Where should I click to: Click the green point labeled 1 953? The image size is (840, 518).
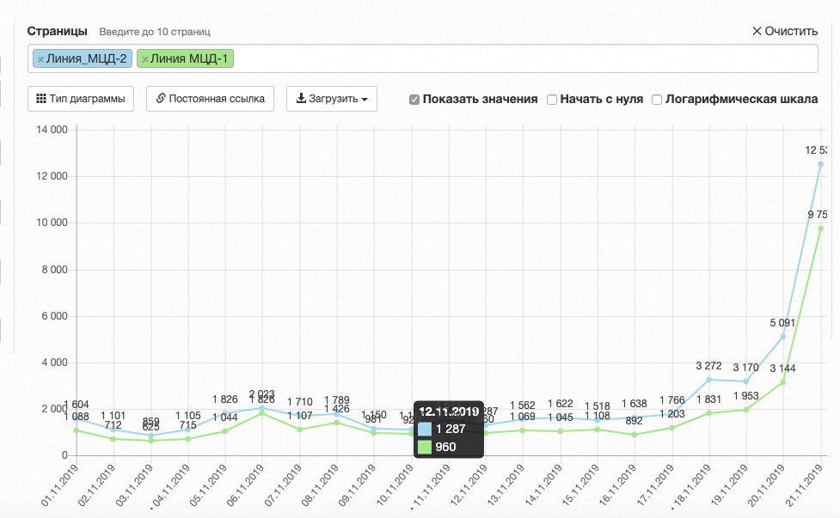[746, 410]
